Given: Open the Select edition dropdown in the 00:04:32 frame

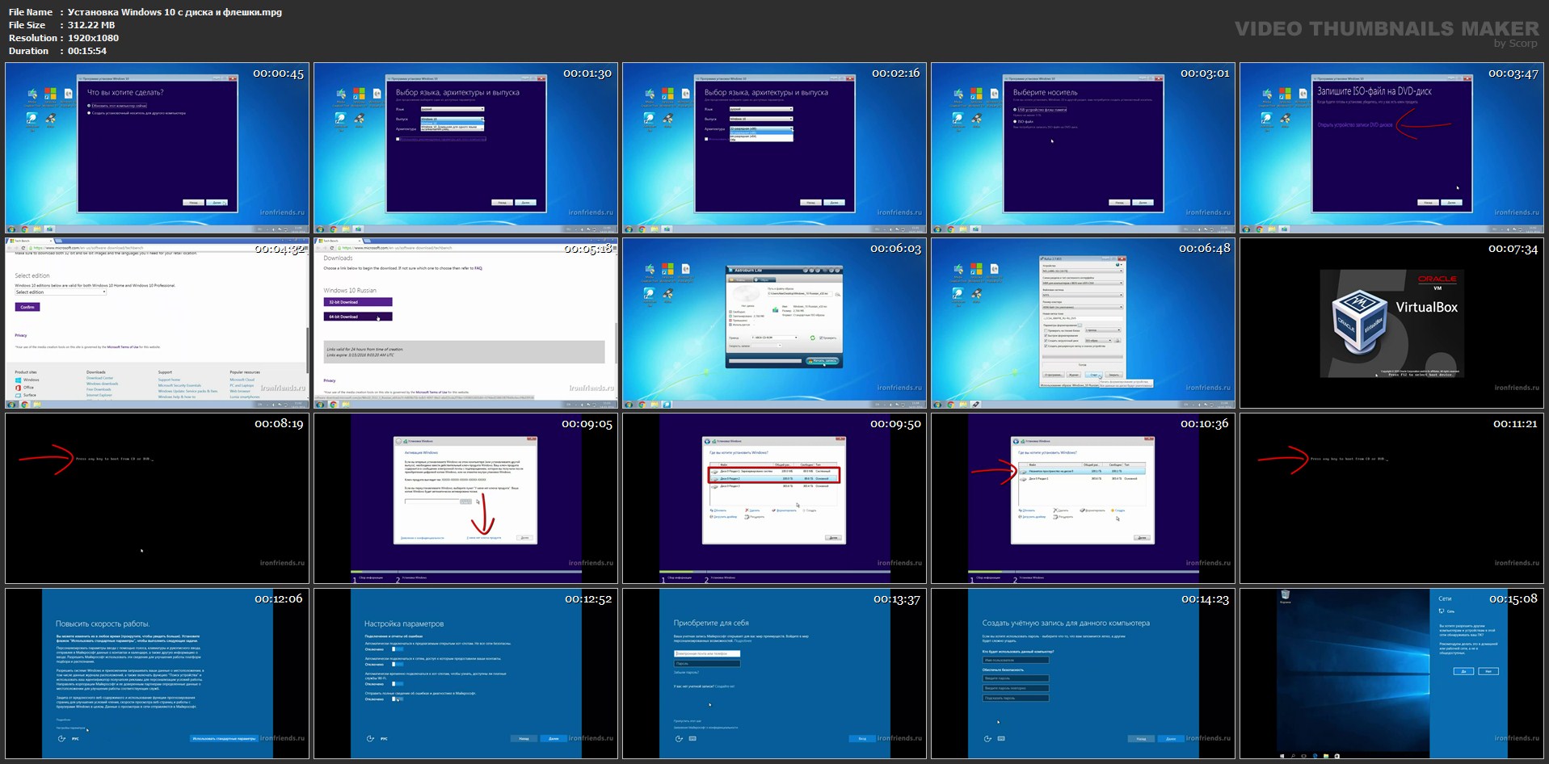Looking at the screenshot, I should (x=61, y=292).
